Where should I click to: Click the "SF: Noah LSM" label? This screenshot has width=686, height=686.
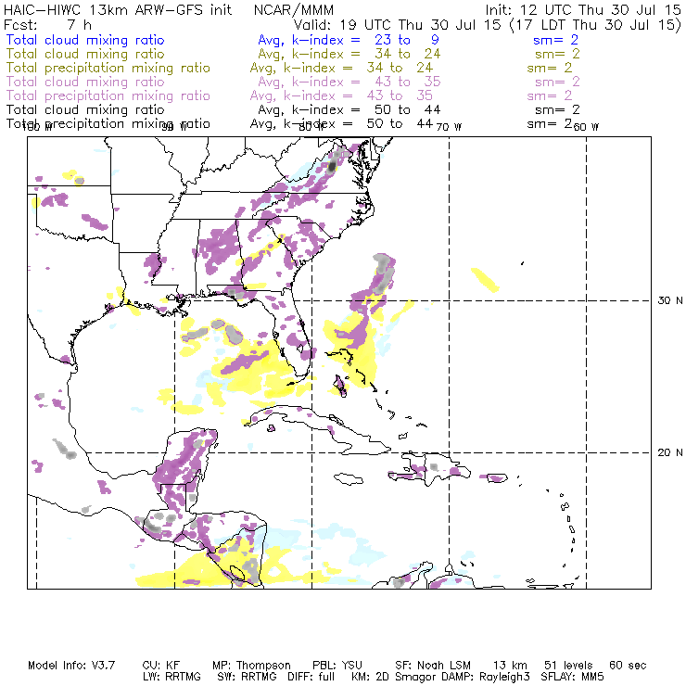[x=433, y=666]
